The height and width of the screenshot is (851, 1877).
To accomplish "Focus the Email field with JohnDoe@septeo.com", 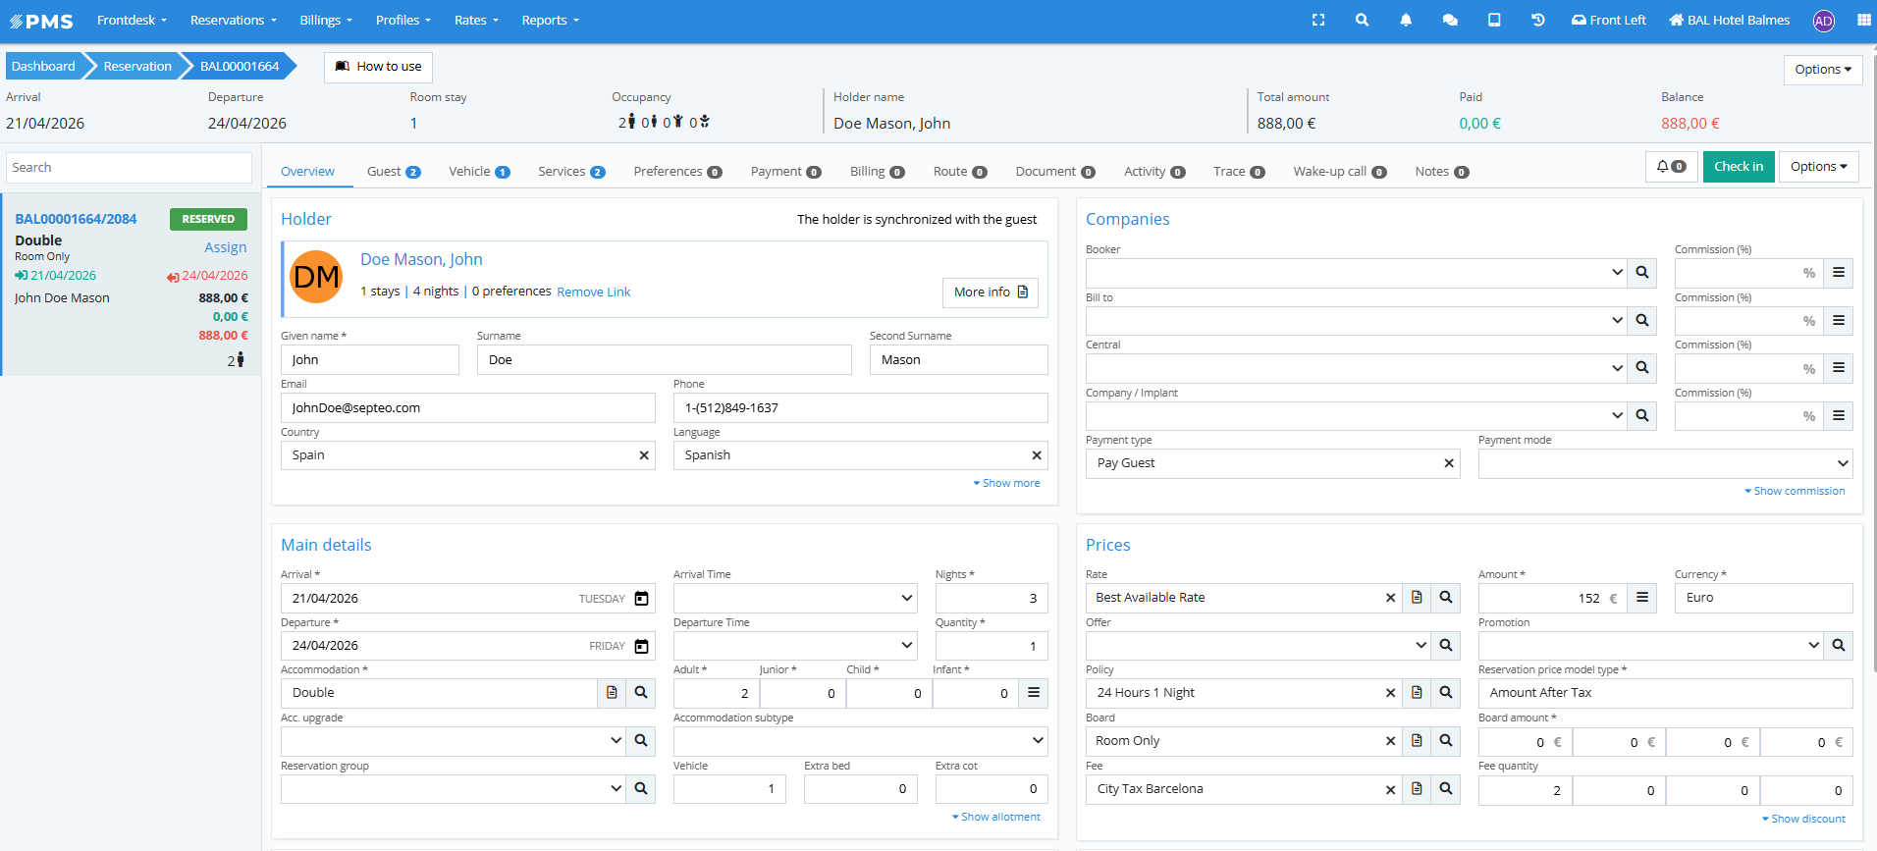I will 468,408.
